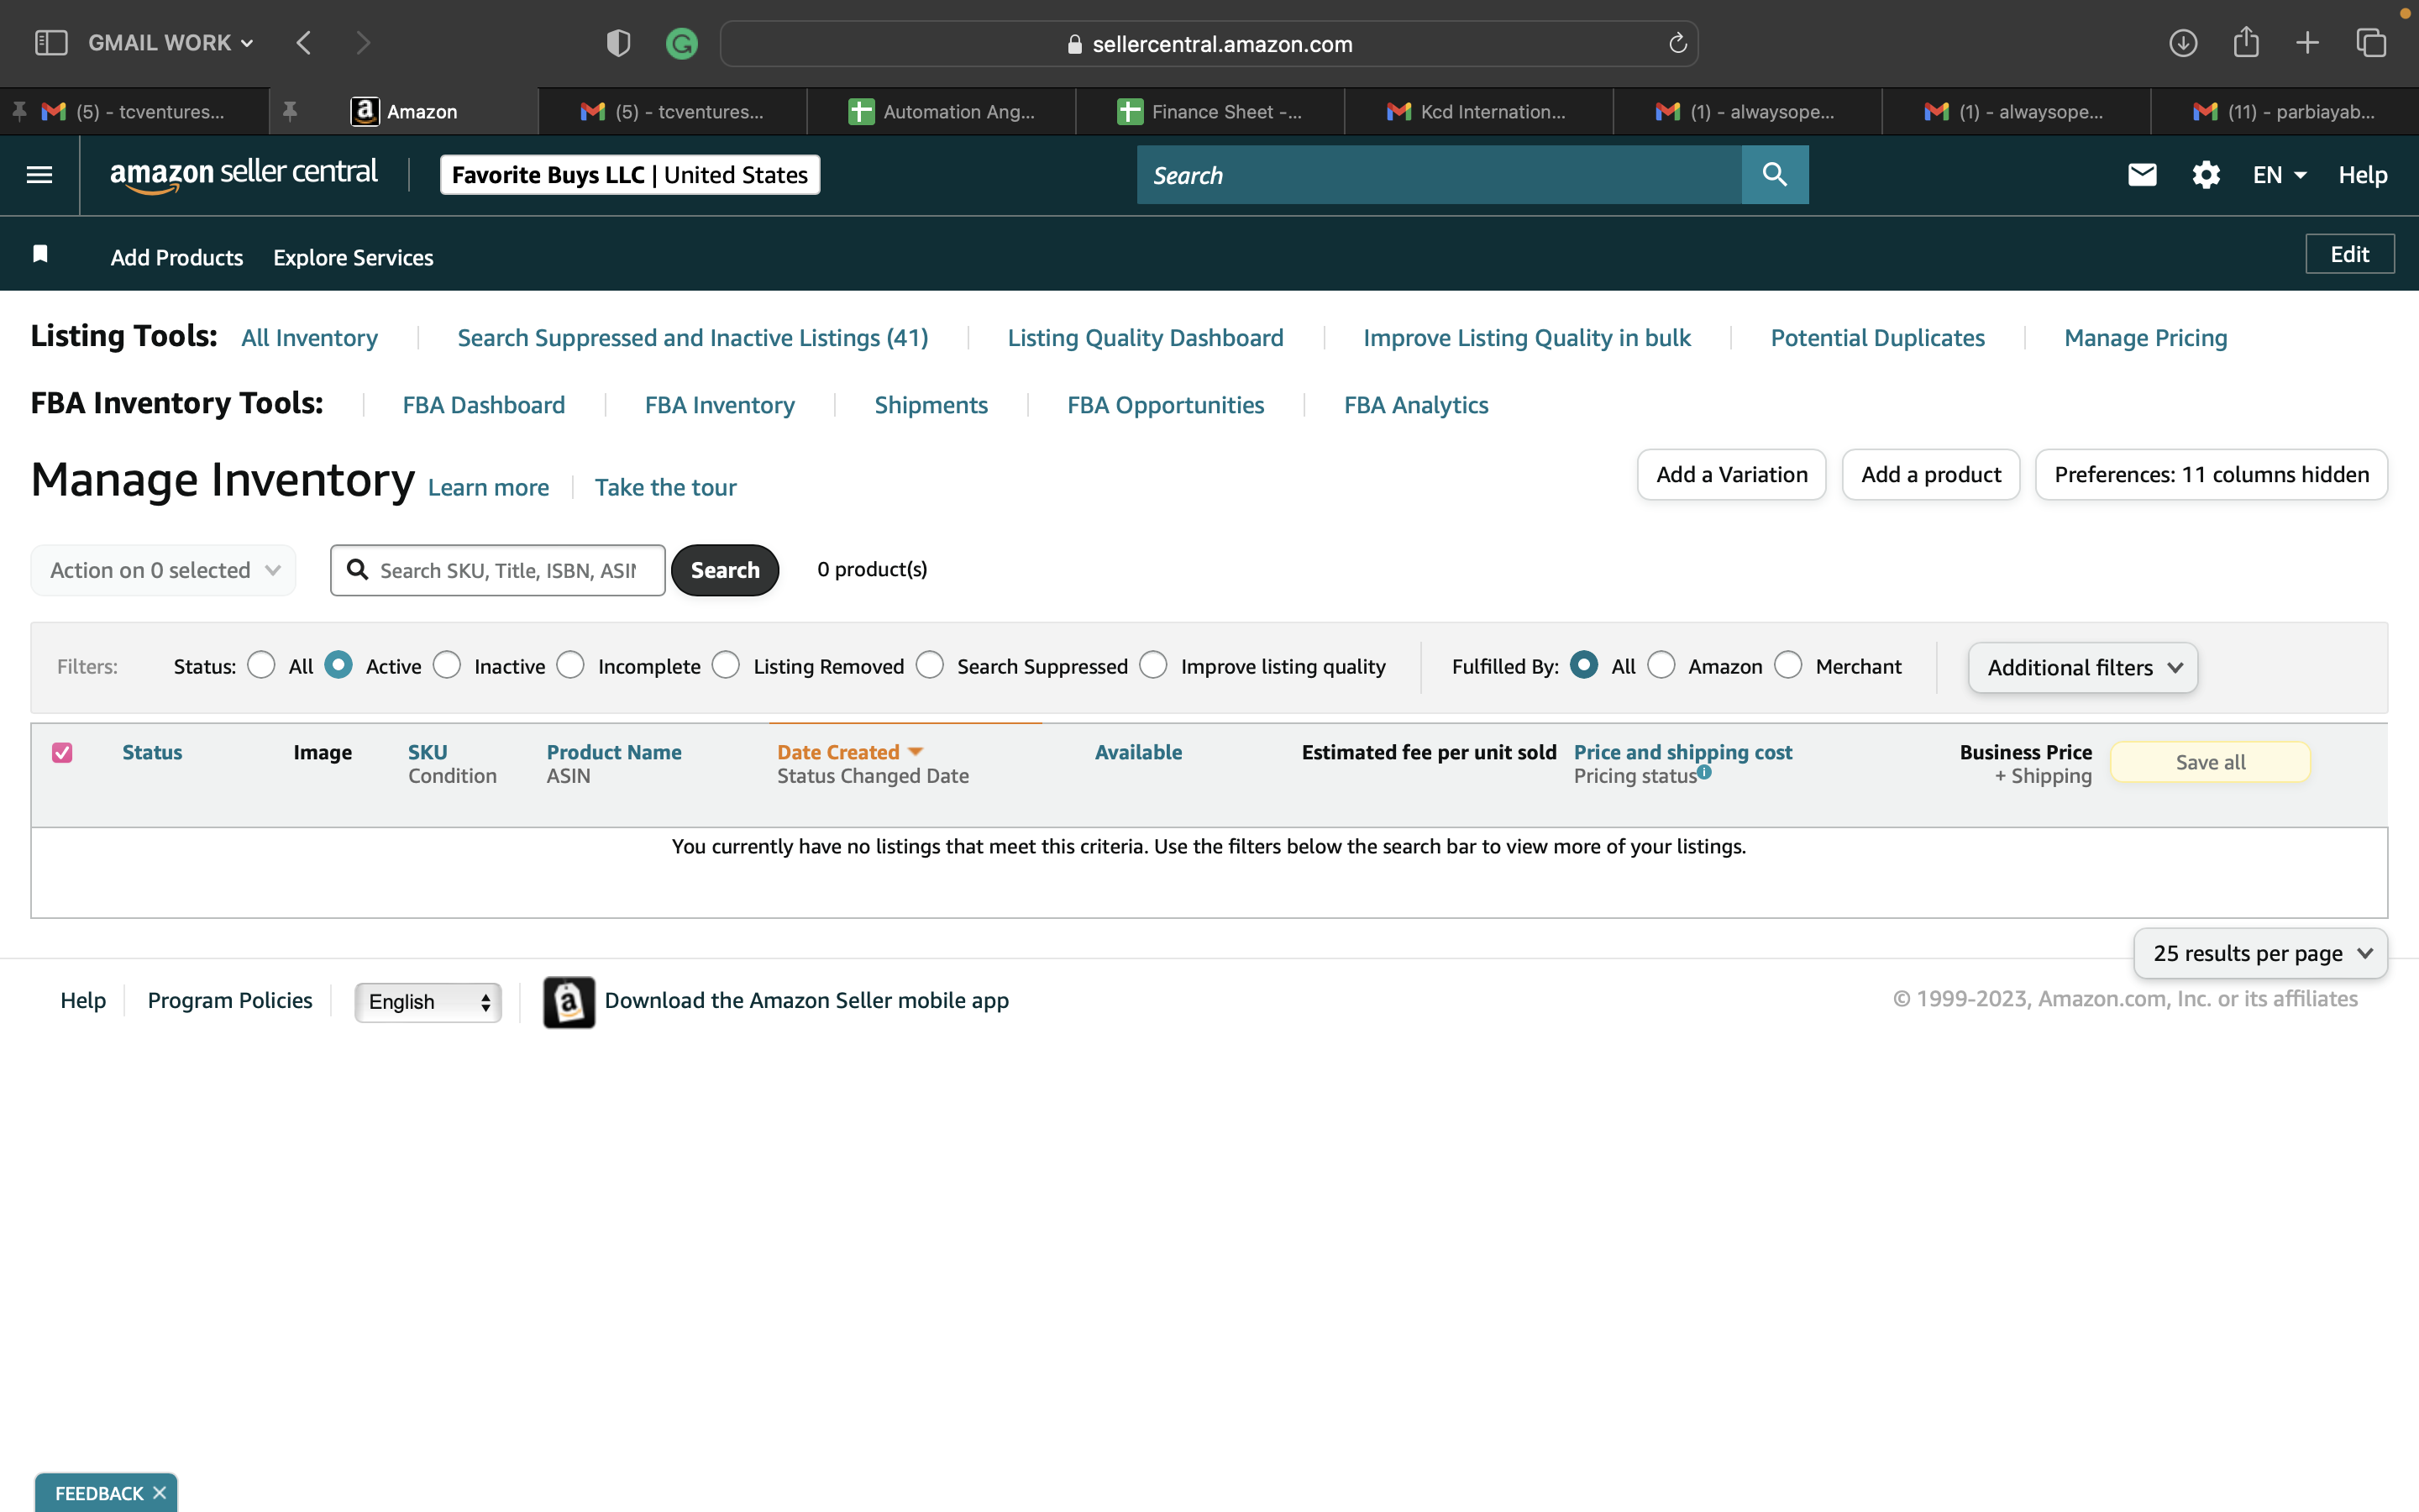Open a new tab with plus icon
Screen dimensions: 2419x1512
(2307, 43)
